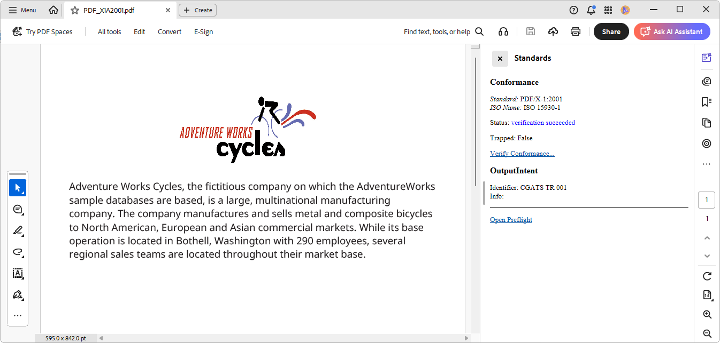Zoom in on the document
The height and width of the screenshot is (343, 720).
pyautogui.click(x=707, y=314)
